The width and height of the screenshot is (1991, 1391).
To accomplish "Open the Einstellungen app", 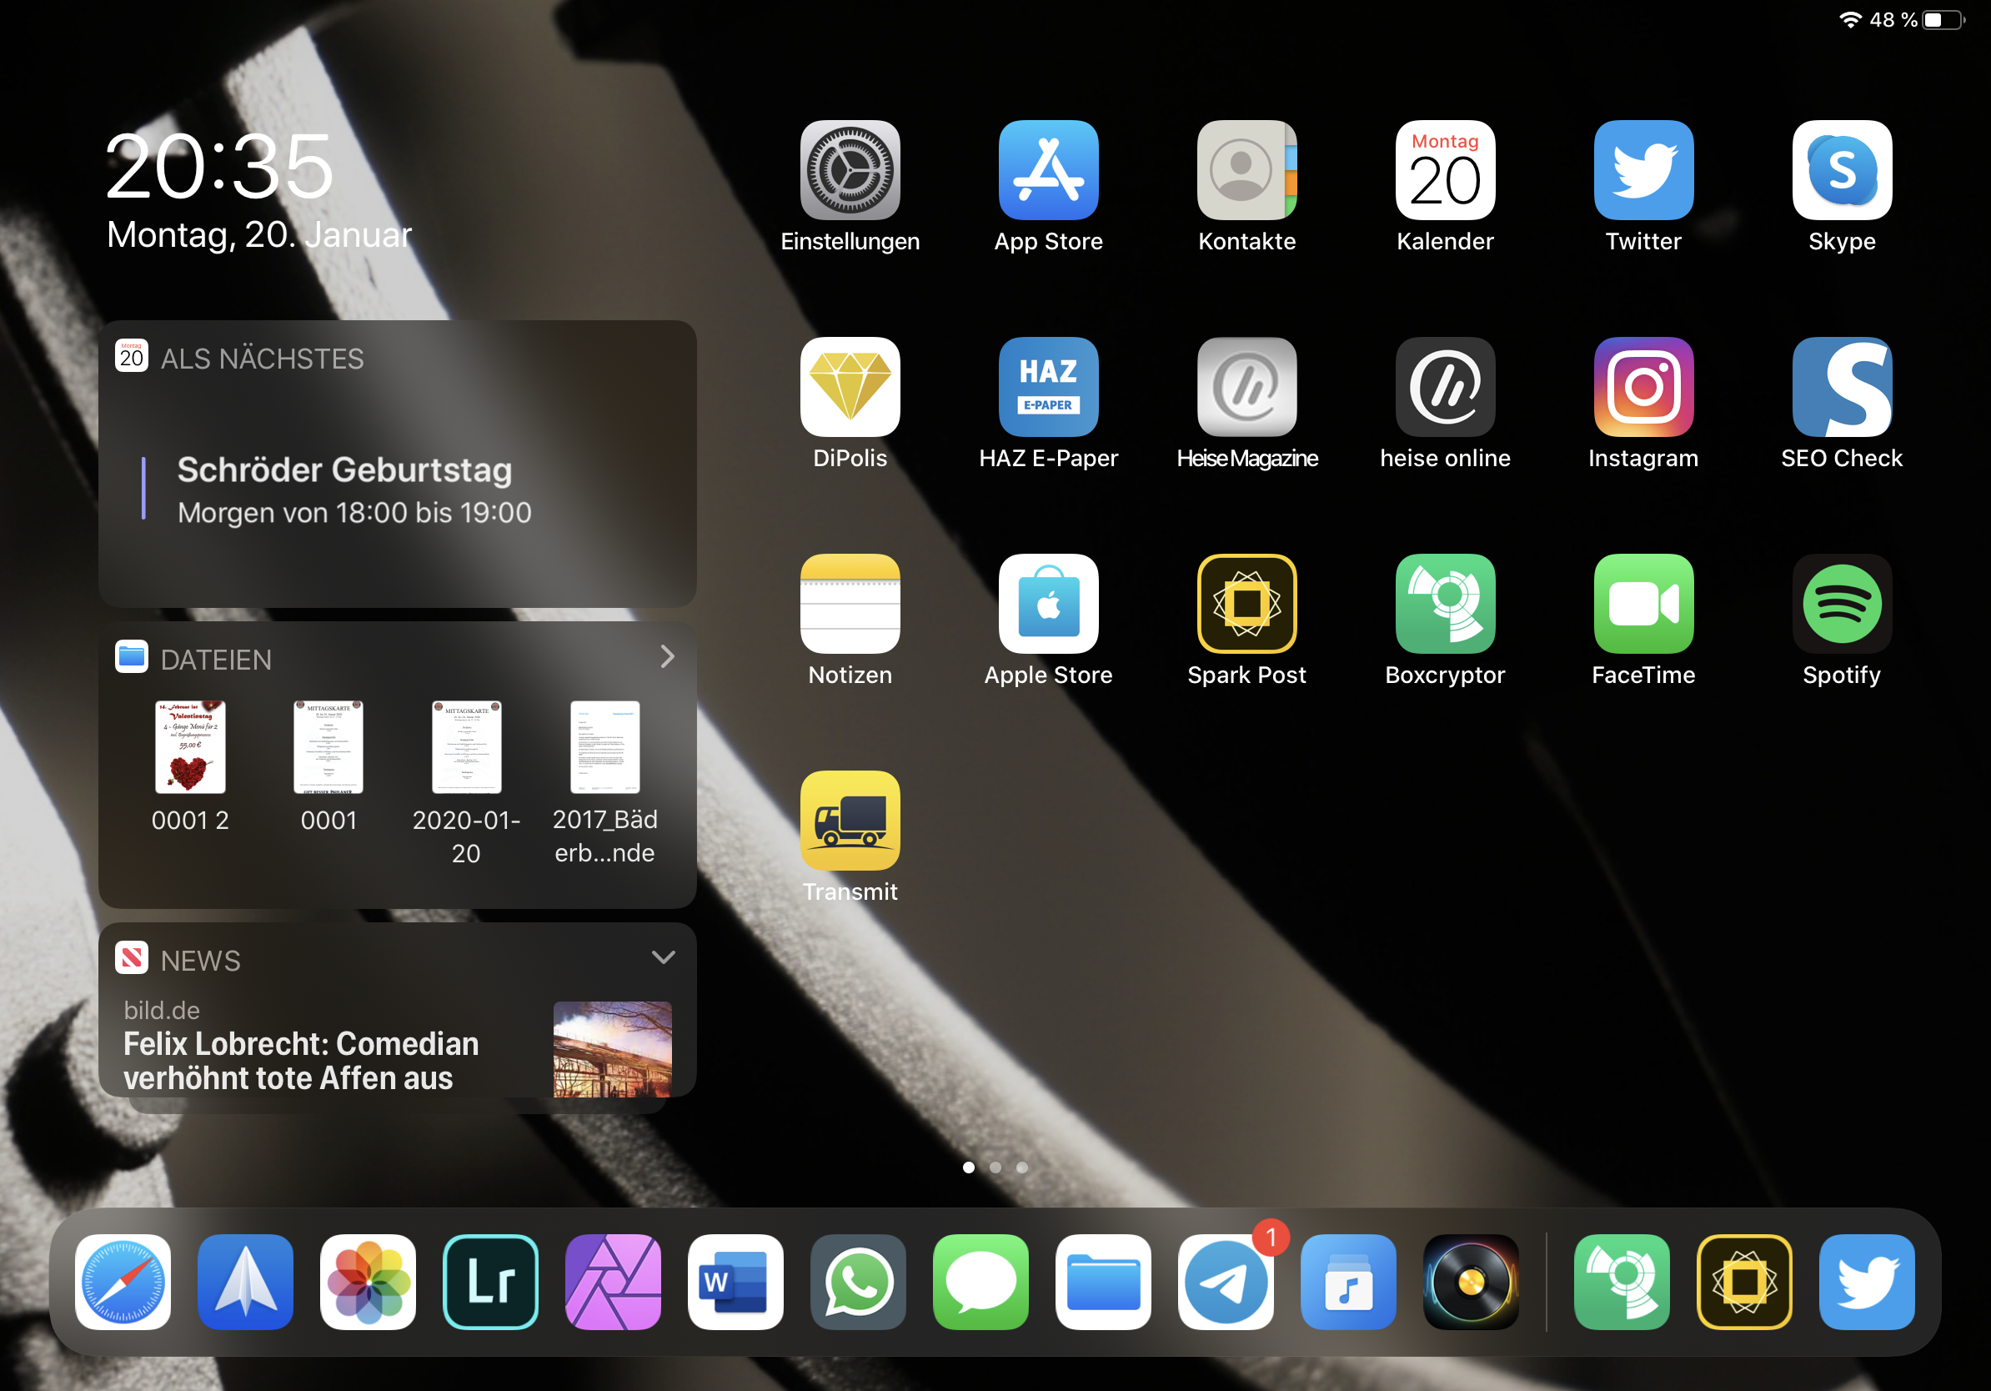I will coord(850,170).
